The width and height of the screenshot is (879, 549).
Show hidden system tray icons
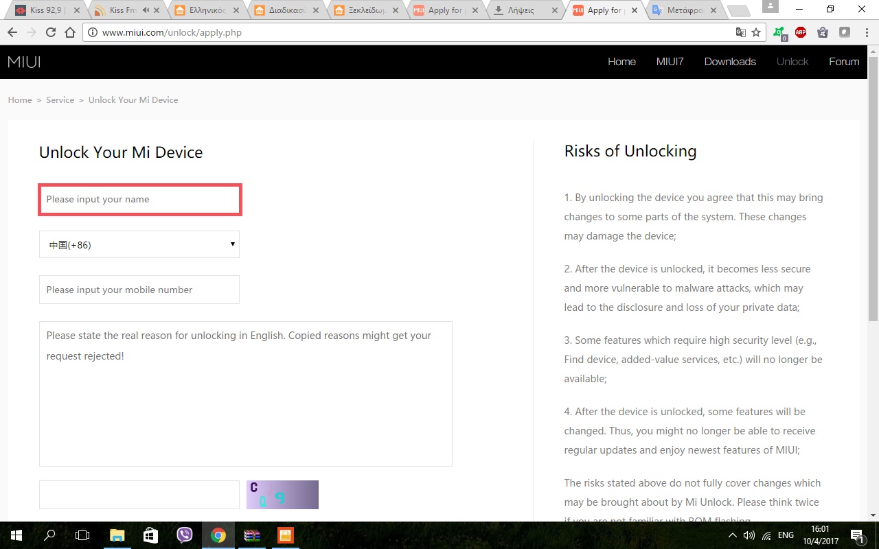[732, 535]
